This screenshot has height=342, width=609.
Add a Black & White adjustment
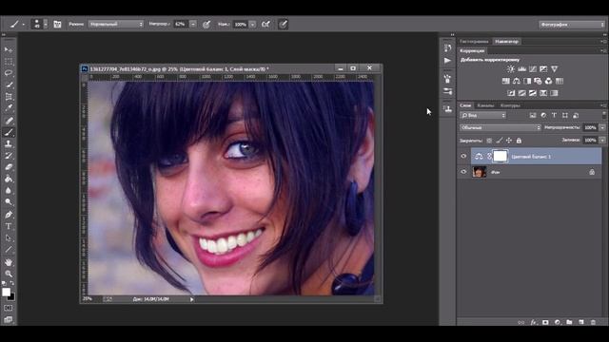[x=527, y=81]
